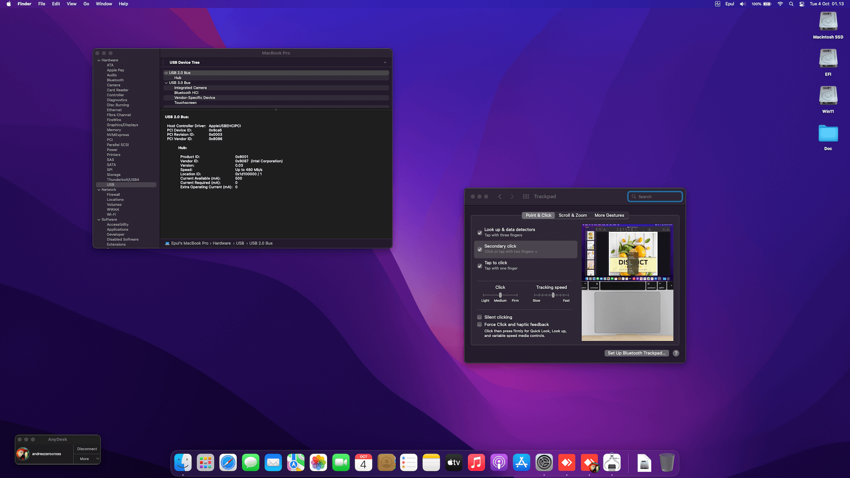Show all preferences grid in Trackpad window
This screenshot has width=850, height=478.
point(526,197)
